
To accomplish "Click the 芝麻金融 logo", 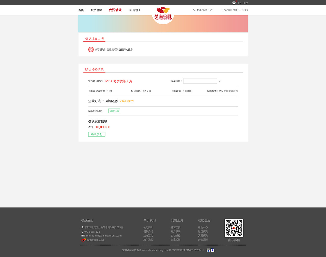I will click(x=163, y=13).
